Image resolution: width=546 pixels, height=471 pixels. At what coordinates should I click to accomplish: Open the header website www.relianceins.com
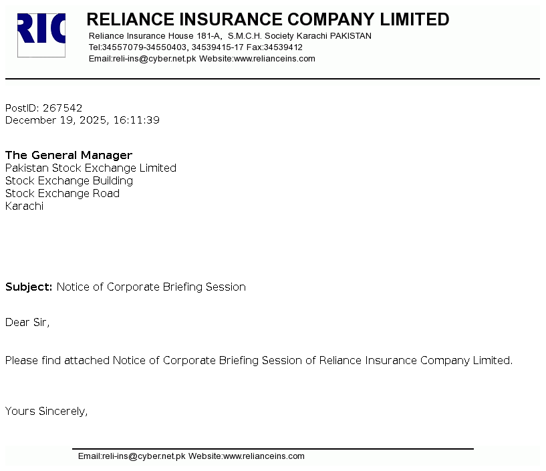click(x=274, y=59)
